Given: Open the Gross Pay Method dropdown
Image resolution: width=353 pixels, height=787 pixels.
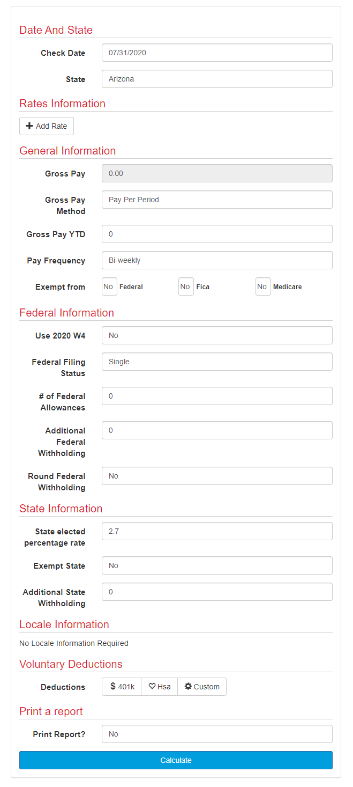Looking at the screenshot, I should (x=217, y=200).
